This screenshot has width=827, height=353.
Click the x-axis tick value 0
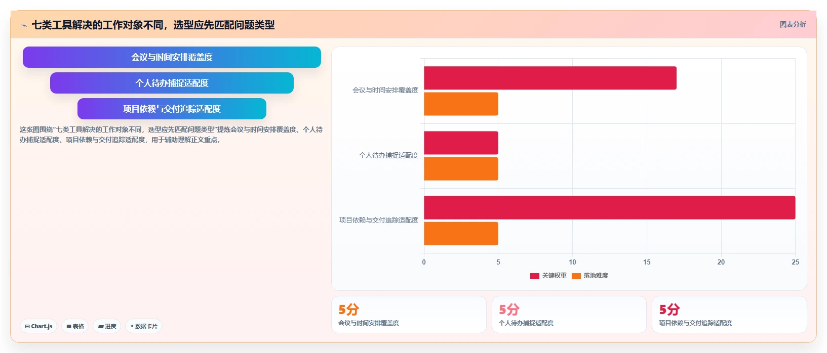coord(424,262)
